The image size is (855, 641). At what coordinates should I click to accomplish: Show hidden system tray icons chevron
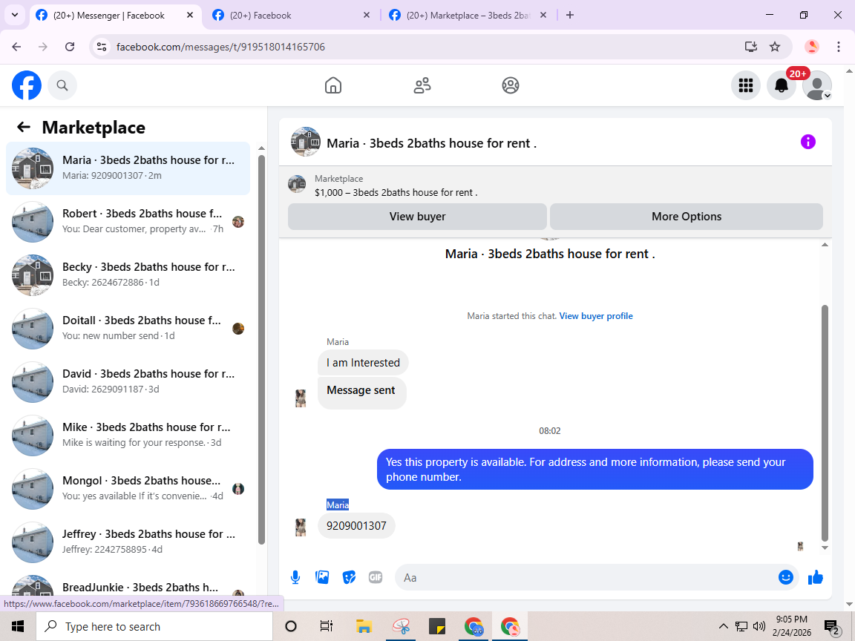(723, 626)
